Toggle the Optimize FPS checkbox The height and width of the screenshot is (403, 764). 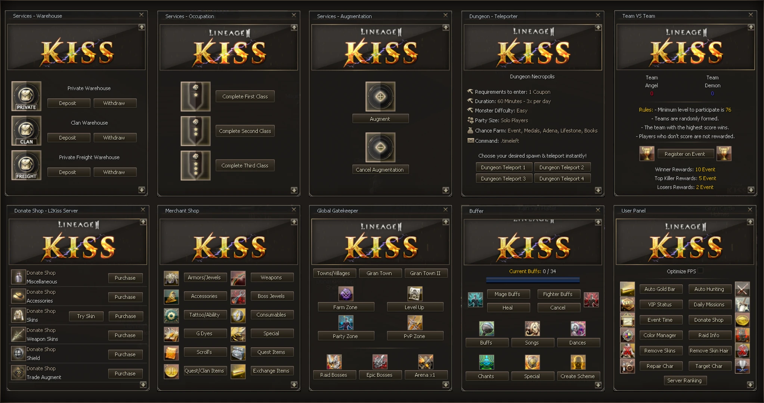pyautogui.click(x=700, y=271)
